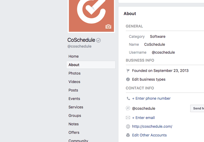The height and width of the screenshot is (142, 204).
Task: Navigate to the Services section
Action: coord(76,107)
